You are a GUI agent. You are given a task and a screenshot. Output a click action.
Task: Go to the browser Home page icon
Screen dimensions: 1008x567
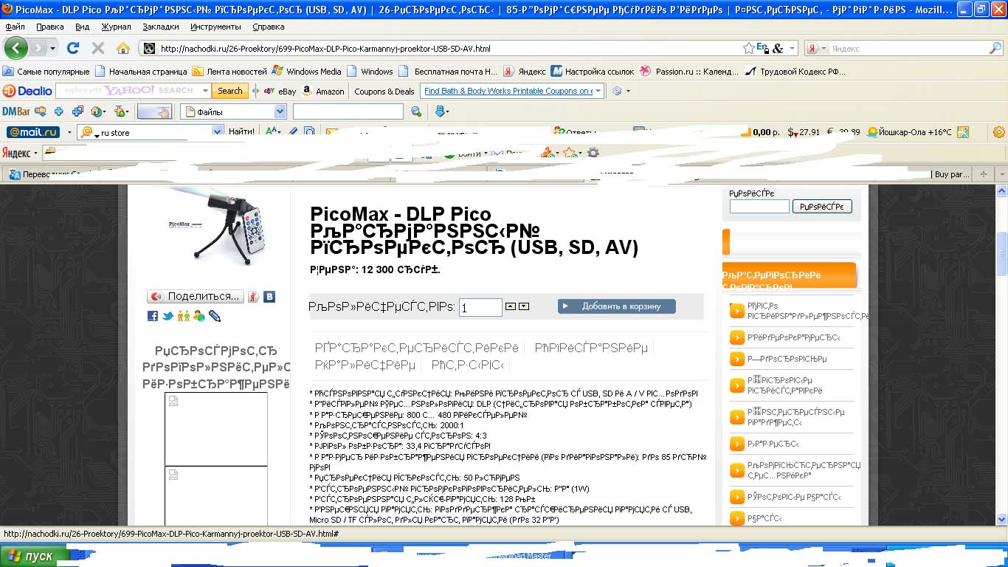click(123, 49)
